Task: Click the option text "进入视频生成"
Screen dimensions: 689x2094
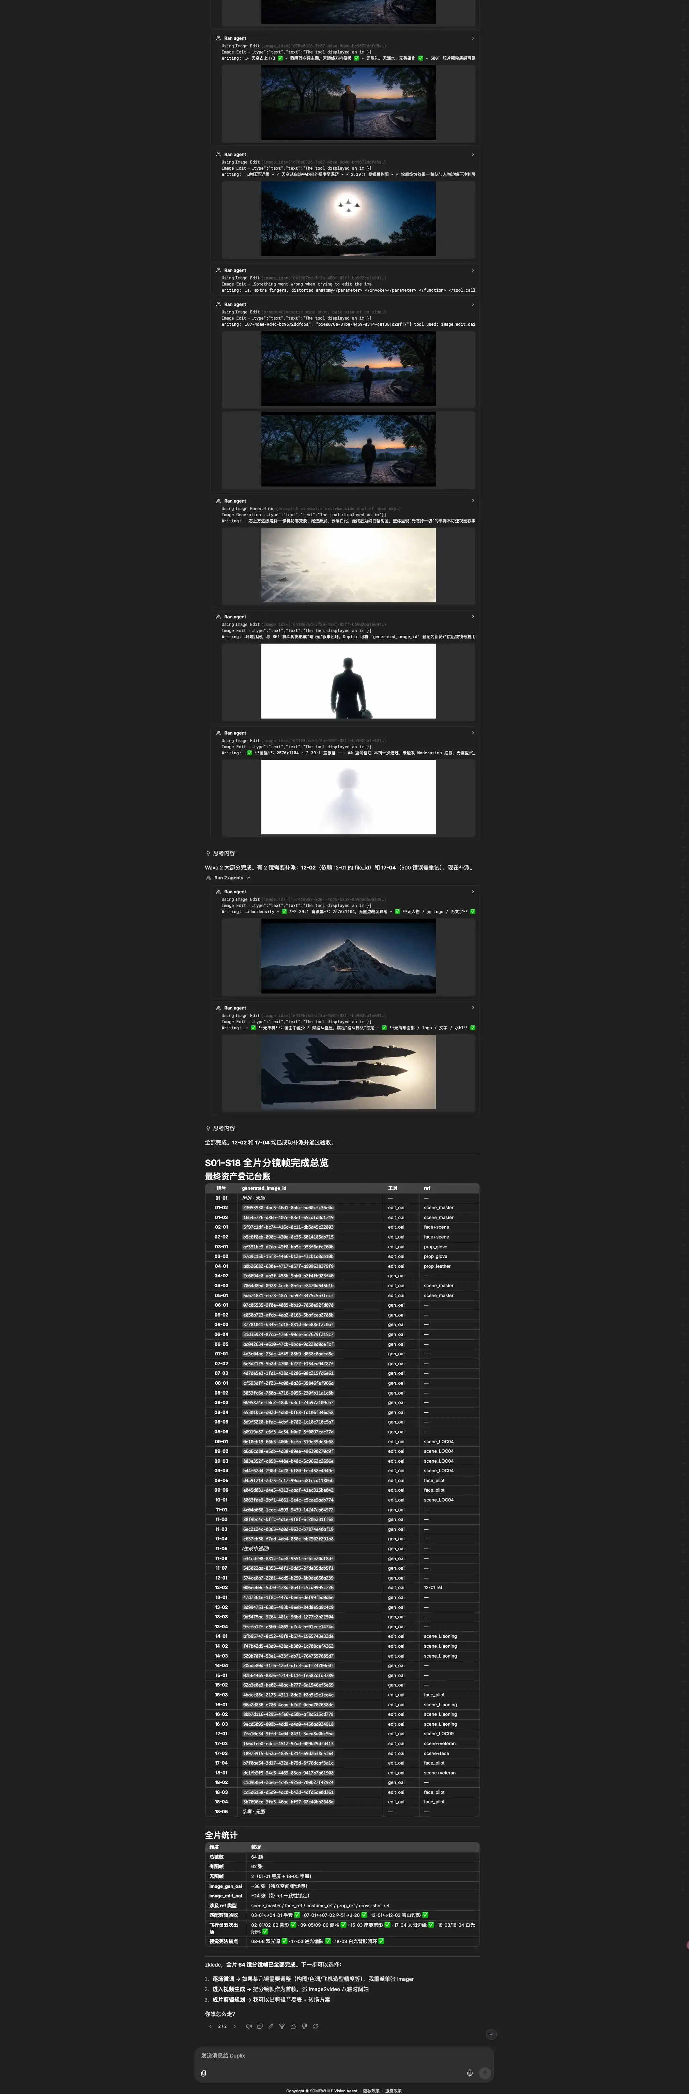Action: pyautogui.click(x=229, y=1989)
